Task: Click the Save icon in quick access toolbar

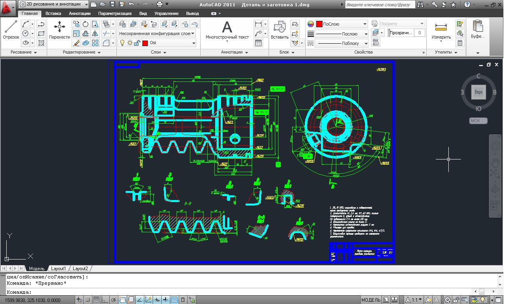Action: click(112, 4)
